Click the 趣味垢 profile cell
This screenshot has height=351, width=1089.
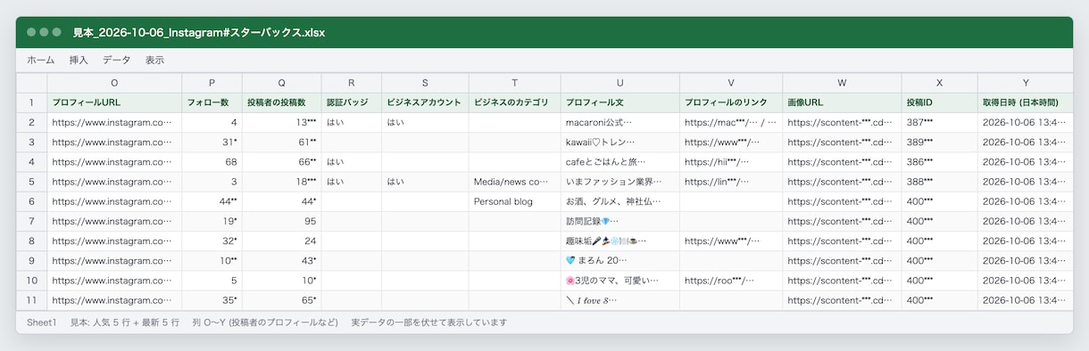620,241
